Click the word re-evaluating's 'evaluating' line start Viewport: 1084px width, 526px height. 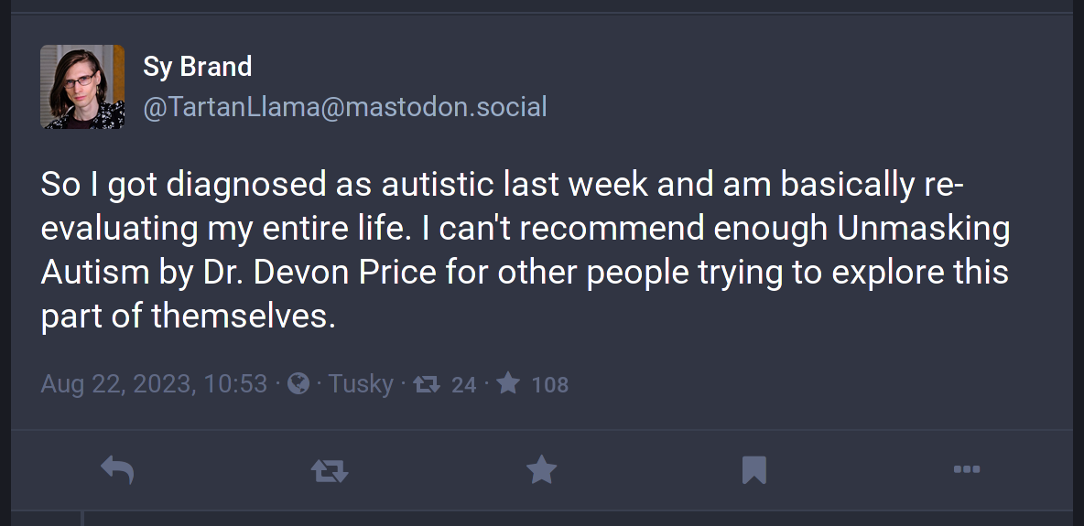[120, 230]
